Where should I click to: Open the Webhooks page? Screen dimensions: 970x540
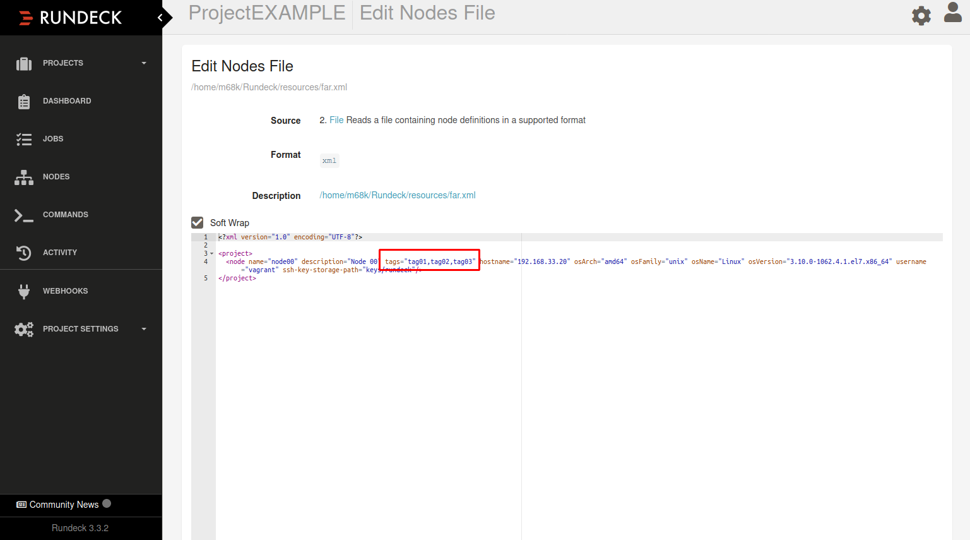click(x=66, y=291)
